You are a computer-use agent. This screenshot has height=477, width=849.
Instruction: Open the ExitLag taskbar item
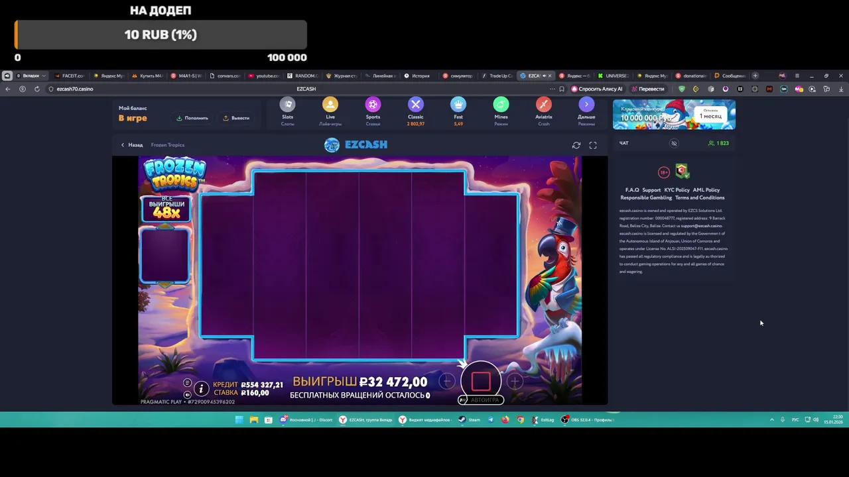tap(543, 419)
